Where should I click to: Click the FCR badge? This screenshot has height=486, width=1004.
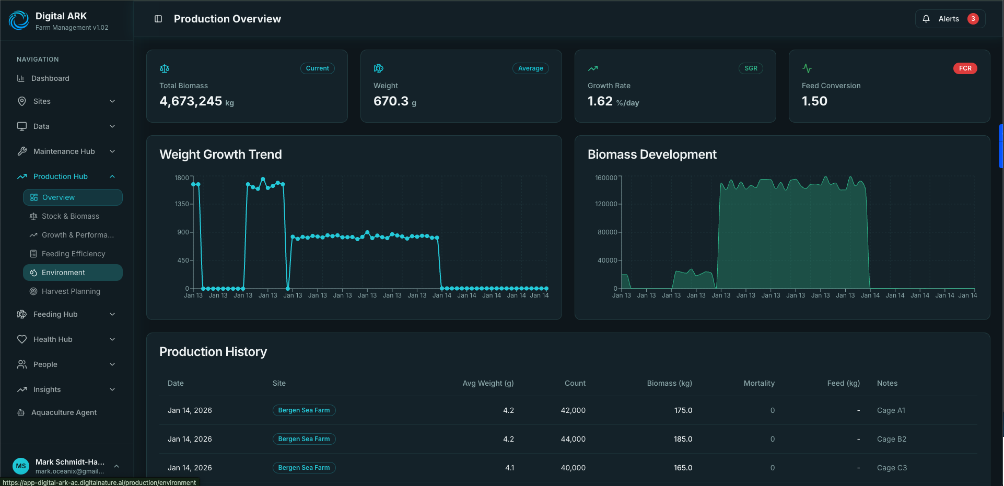pyautogui.click(x=965, y=68)
